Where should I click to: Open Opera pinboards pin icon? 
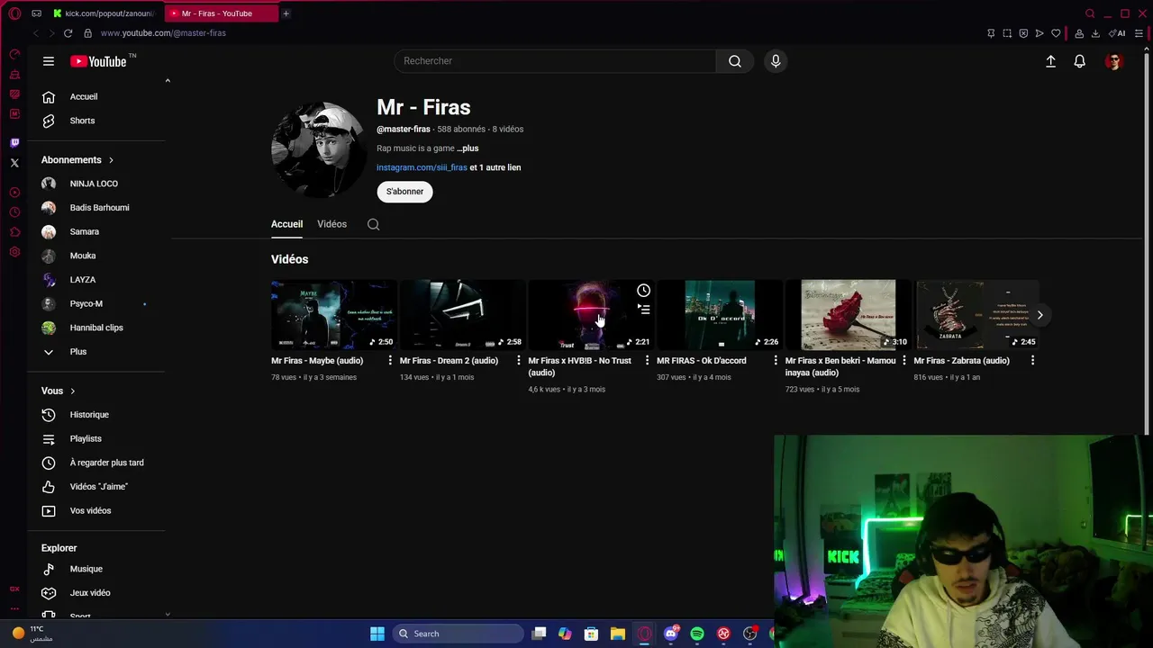coord(991,33)
